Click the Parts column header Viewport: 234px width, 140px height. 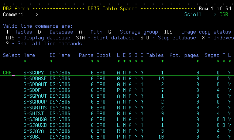[x=86, y=55]
